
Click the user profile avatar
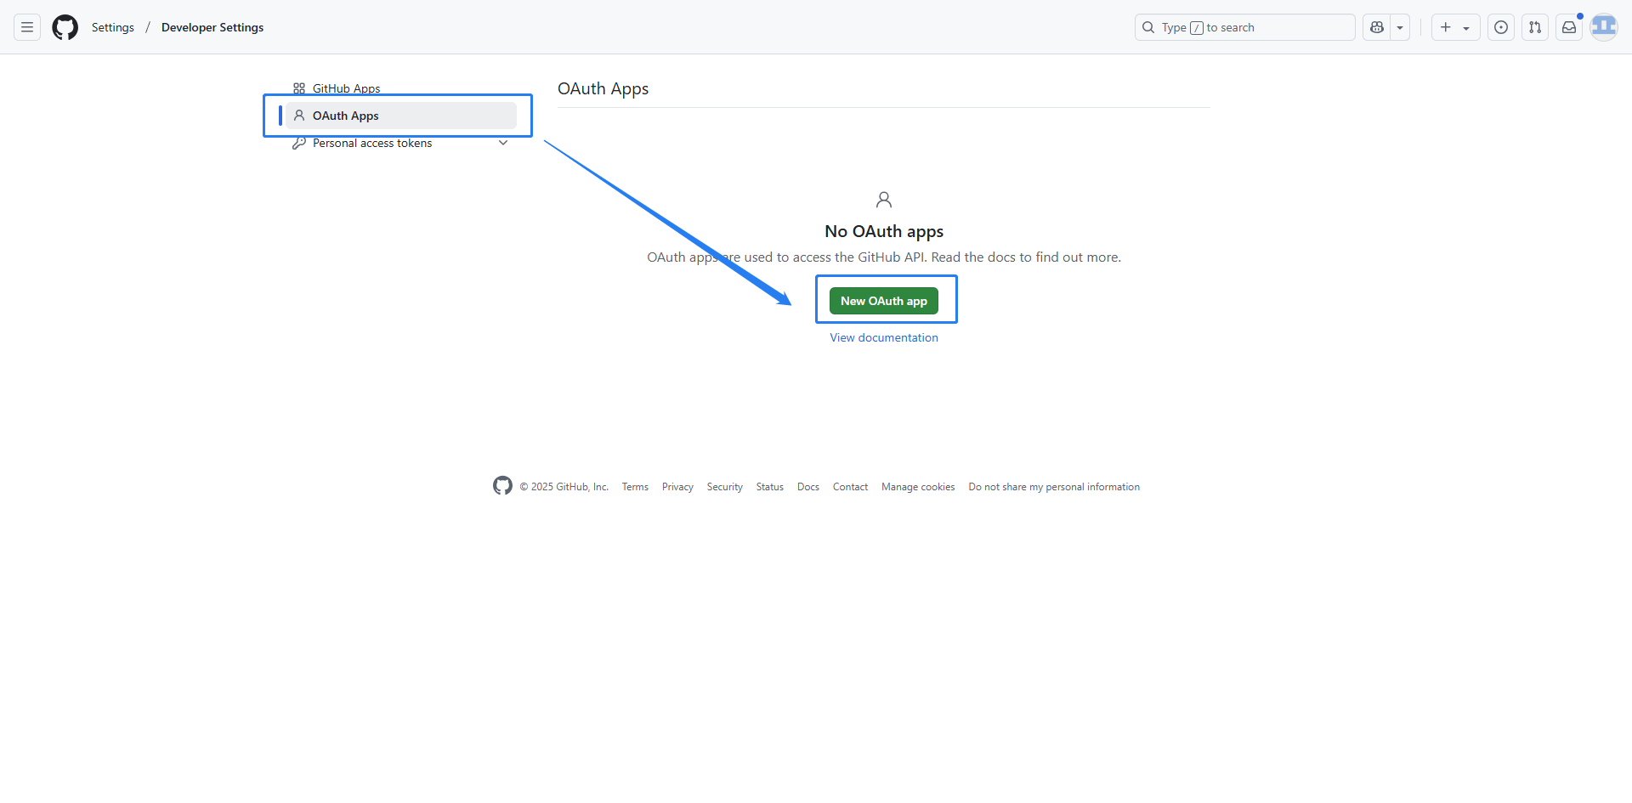(1604, 27)
